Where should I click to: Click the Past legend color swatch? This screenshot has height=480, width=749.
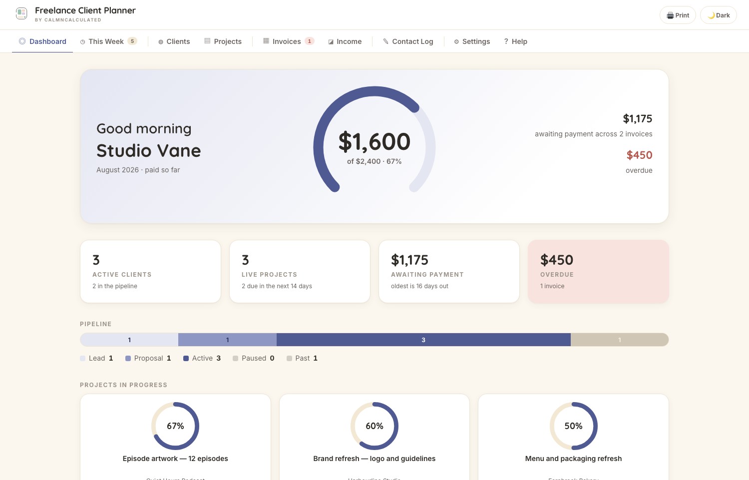point(289,358)
